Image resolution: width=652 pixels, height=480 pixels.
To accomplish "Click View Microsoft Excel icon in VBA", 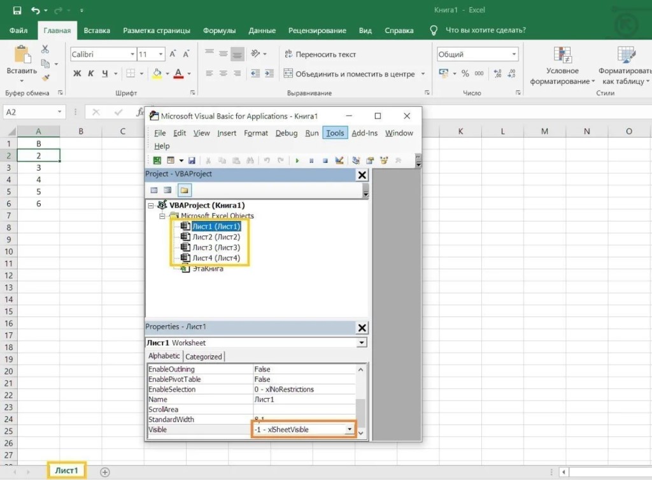I will 157,160.
